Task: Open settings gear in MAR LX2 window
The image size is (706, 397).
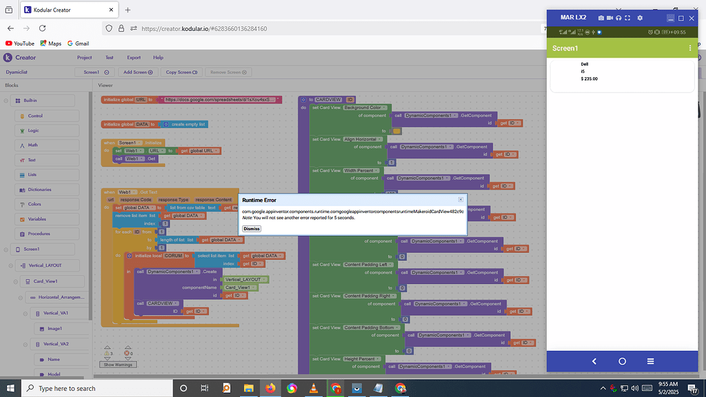Action: [640, 17]
